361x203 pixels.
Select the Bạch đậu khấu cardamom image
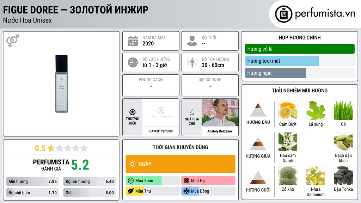(343, 142)
